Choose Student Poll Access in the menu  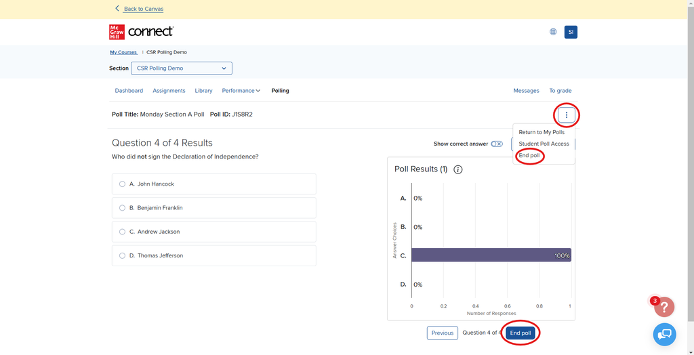point(544,144)
